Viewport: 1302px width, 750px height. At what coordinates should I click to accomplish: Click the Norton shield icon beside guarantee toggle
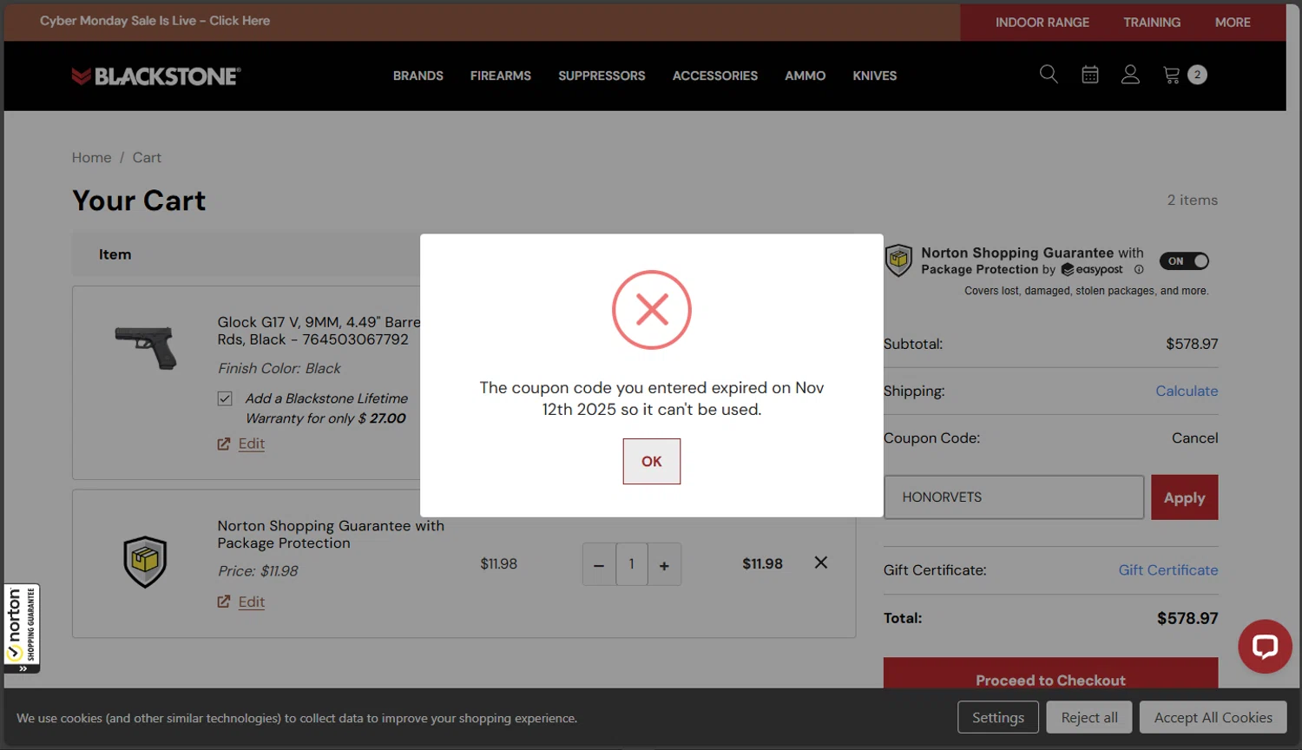(x=898, y=260)
